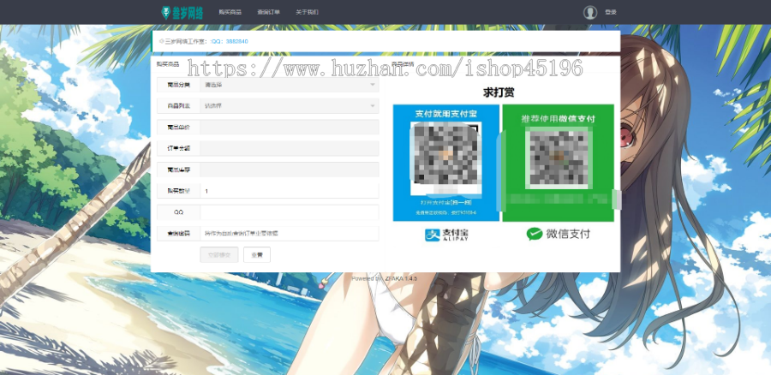Open the 查询订单 navigation menu item
The image size is (771, 375).
click(268, 12)
